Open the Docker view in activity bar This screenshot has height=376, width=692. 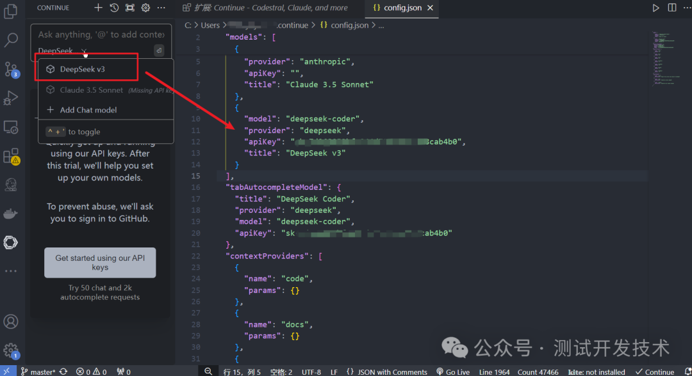(x=11, y=214)
